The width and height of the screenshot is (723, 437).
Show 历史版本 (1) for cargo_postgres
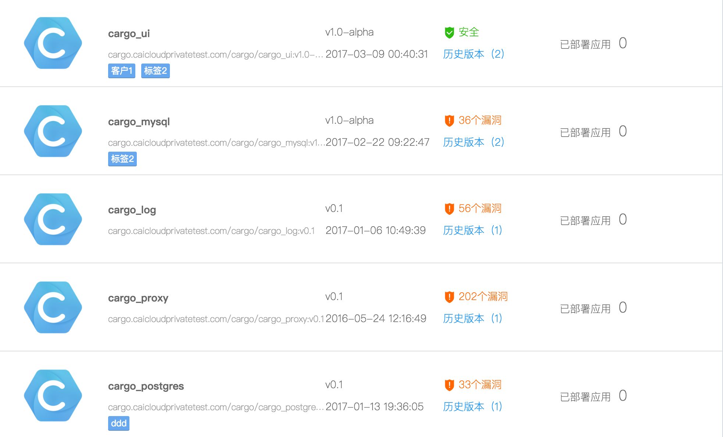473,407
